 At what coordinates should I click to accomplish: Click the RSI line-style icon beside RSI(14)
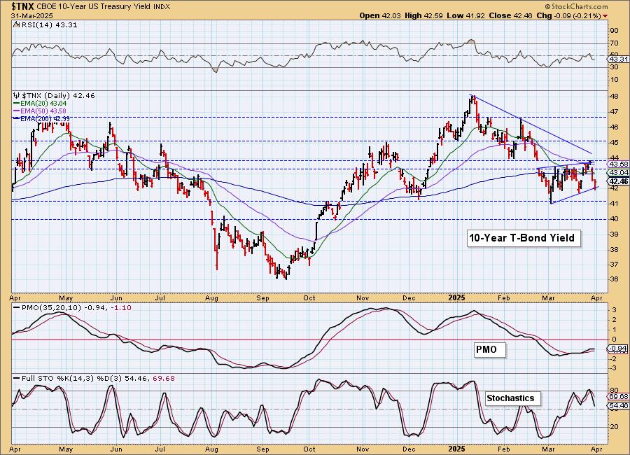pyautogui.click(x=16, y=24)
